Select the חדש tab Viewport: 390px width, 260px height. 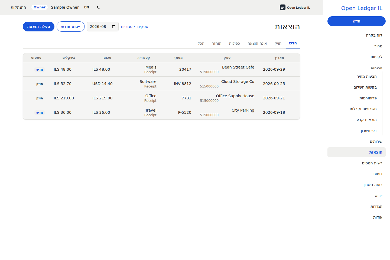(x=293, y=43)
